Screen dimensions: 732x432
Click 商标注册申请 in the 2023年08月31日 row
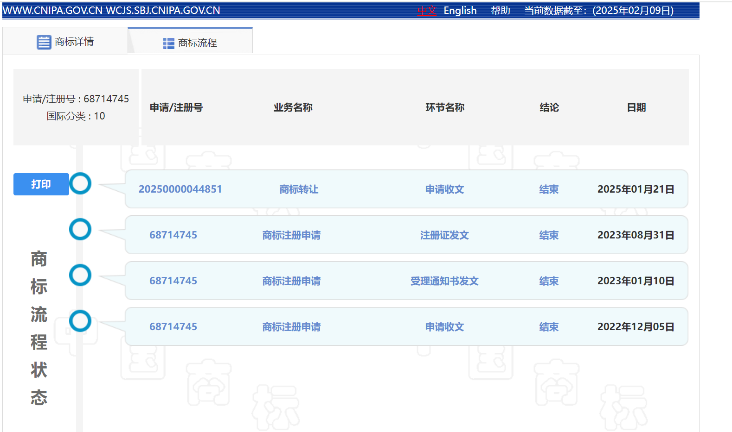click(x=291, y=235)
